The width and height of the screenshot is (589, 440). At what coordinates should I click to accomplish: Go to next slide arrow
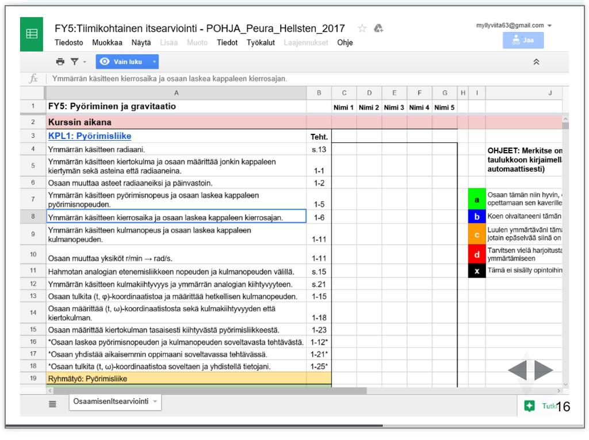(544, 370)
